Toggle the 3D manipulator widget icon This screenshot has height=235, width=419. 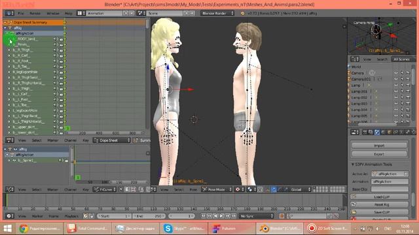(x=268, y=189)
